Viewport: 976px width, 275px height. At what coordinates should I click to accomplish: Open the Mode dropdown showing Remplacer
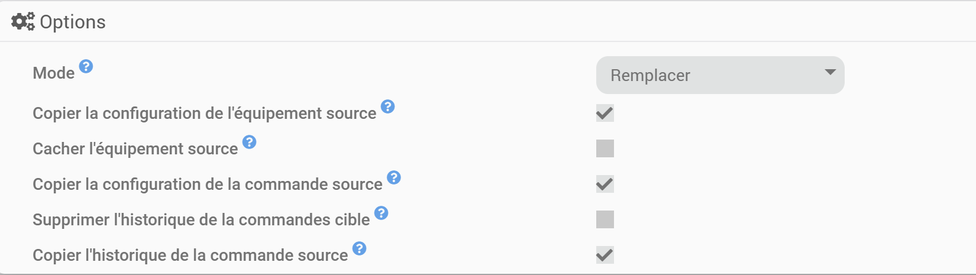[720, 75]
